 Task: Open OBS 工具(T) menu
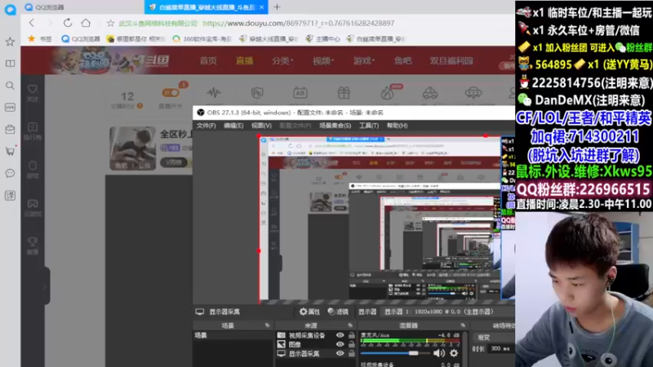coord(369,126)
